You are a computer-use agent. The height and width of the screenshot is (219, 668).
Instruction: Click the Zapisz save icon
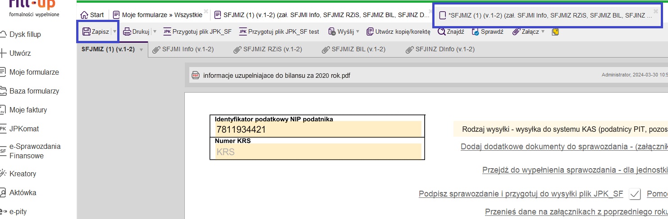[x=87, y=31]
